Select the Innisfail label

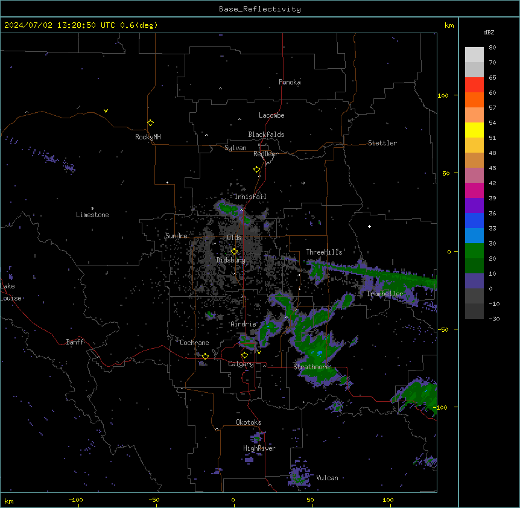[x=250, y=197]
